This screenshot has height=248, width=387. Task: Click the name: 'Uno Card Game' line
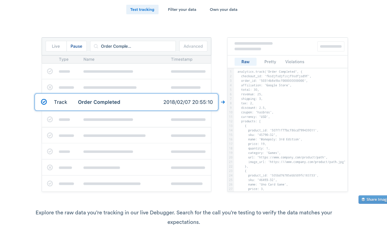pyautogui.click(x=268, y=184)
